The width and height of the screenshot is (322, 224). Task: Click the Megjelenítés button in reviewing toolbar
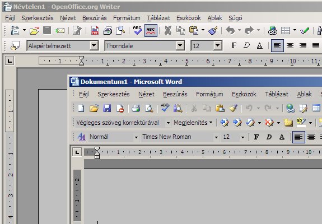(x=193, y=123)
